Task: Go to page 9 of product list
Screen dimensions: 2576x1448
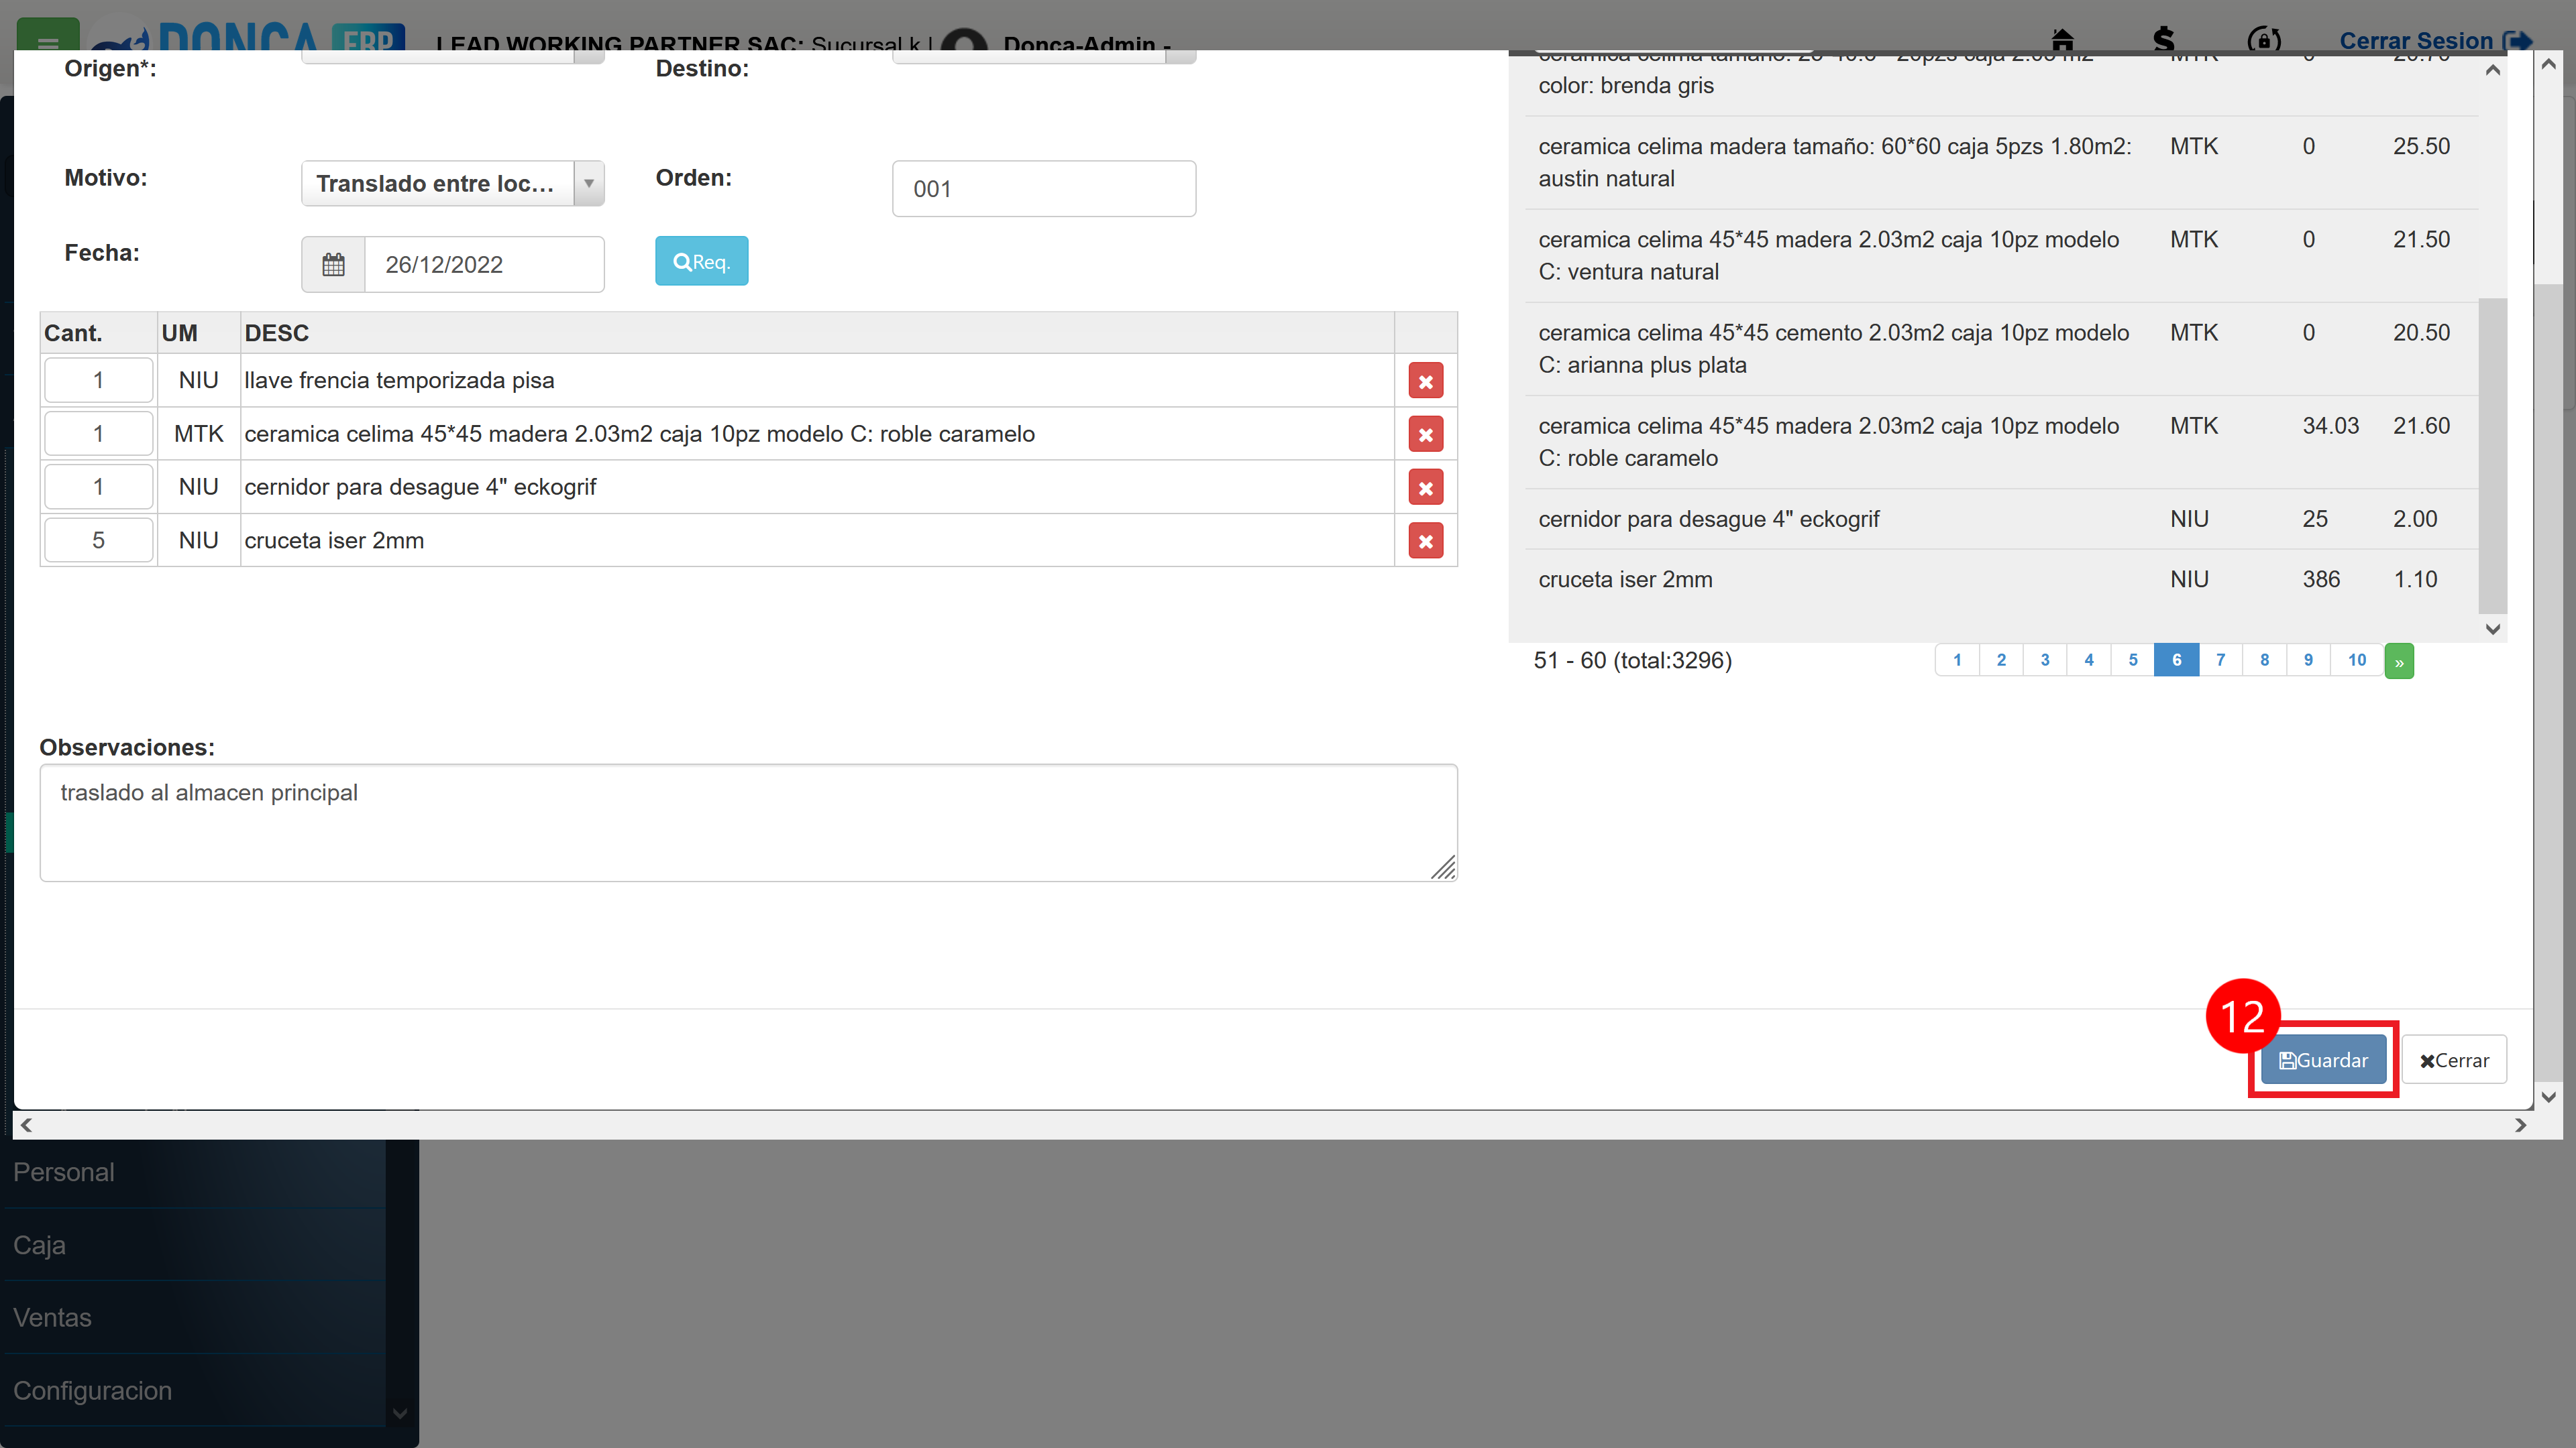Action: click(2309, 660)
